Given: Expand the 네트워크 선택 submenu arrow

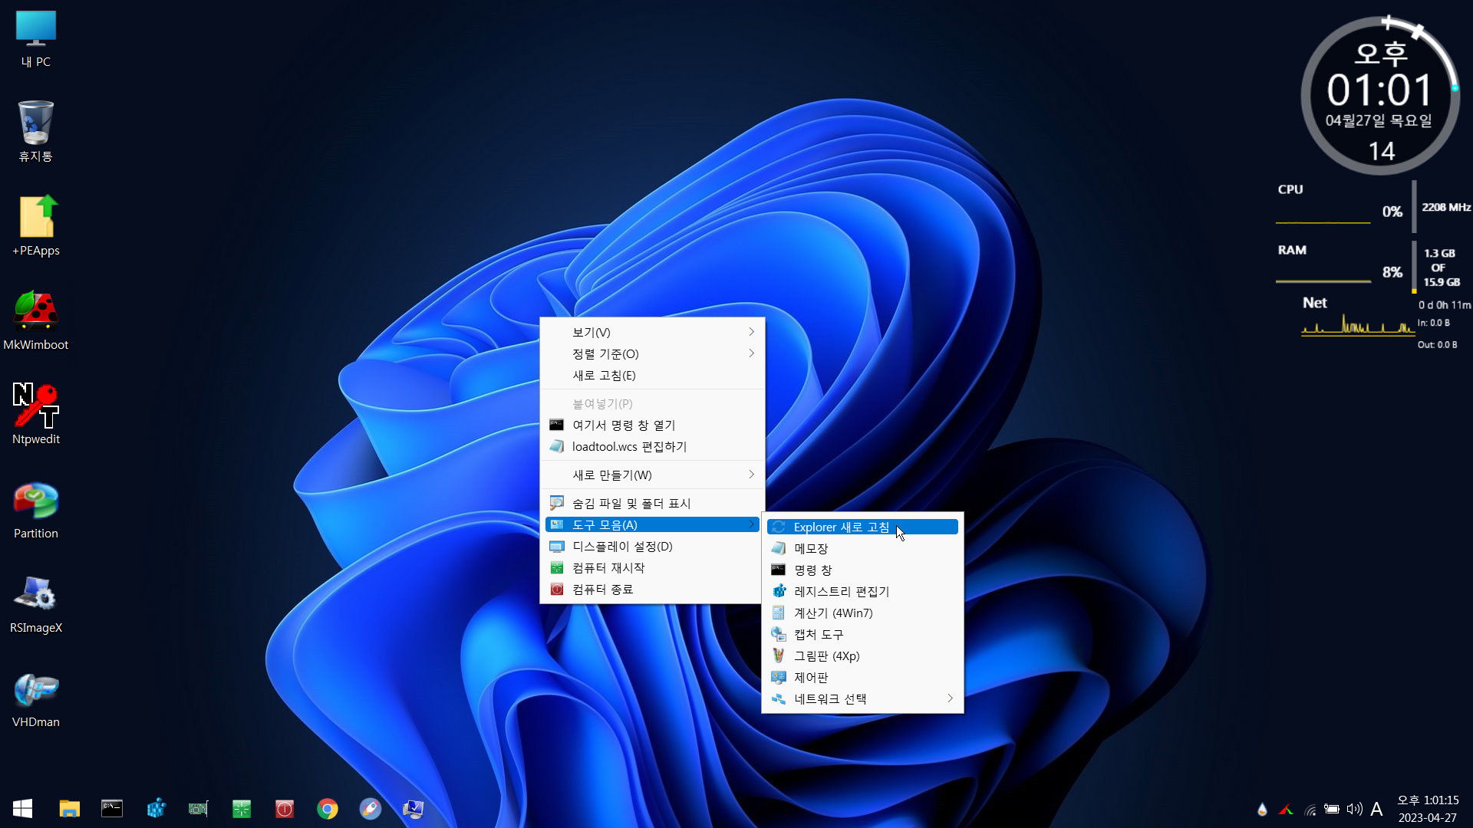Looking at the screenshot, I should coord(950,698).
